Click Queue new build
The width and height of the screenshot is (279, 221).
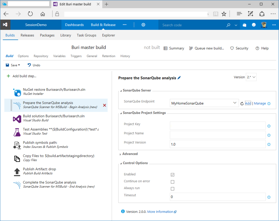(x=207, y=48)
